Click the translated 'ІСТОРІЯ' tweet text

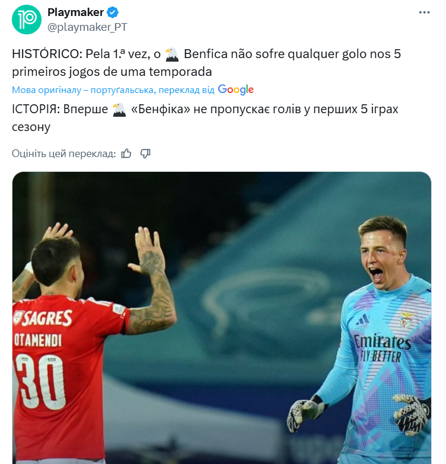coord(205,118)
